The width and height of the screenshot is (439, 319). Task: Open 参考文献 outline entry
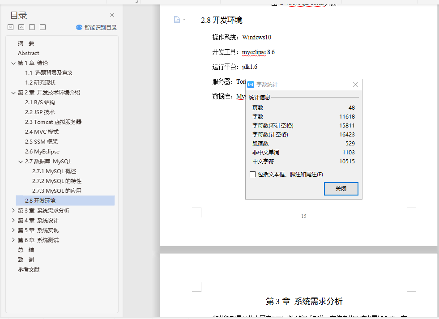tap(29, 269)
